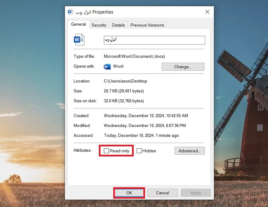Click the Change... button
Viewport: 268px width, 207px height.
coord(183,67)
